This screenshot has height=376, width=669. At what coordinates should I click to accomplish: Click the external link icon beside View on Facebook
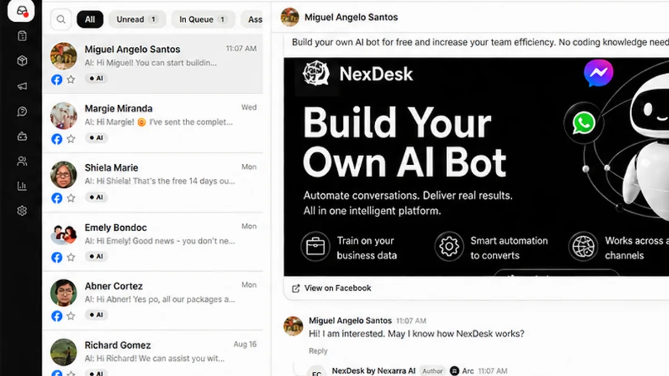[296, 288]
